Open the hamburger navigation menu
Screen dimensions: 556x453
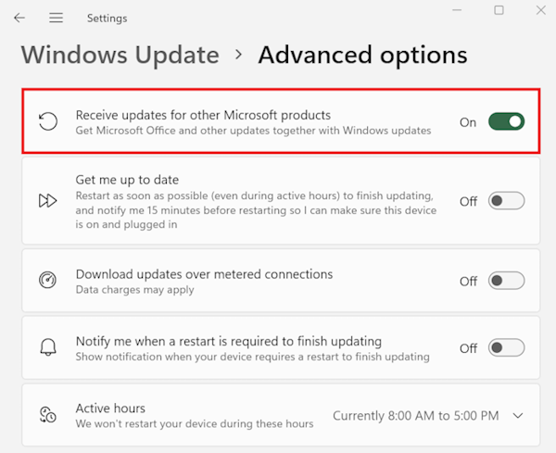(x=56, y=18)
